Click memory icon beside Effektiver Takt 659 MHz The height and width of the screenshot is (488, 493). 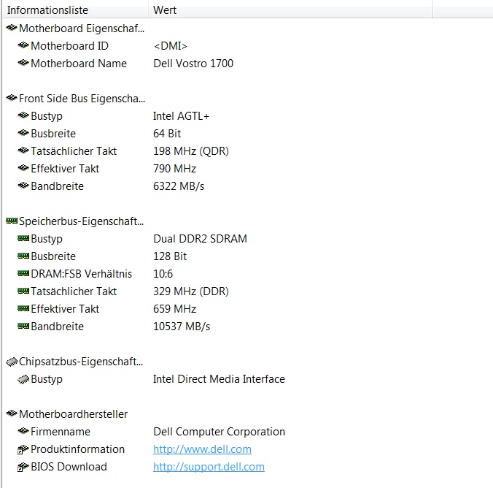pos(23,309)
